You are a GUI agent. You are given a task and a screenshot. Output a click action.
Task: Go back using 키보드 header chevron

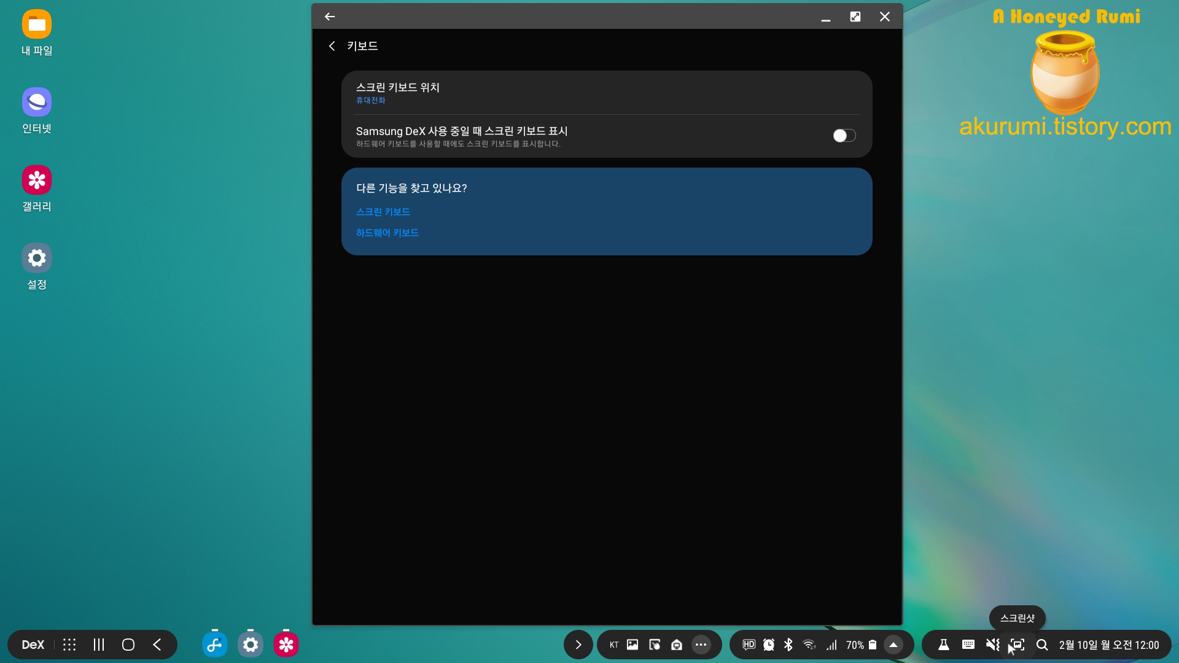coord(332,46)
